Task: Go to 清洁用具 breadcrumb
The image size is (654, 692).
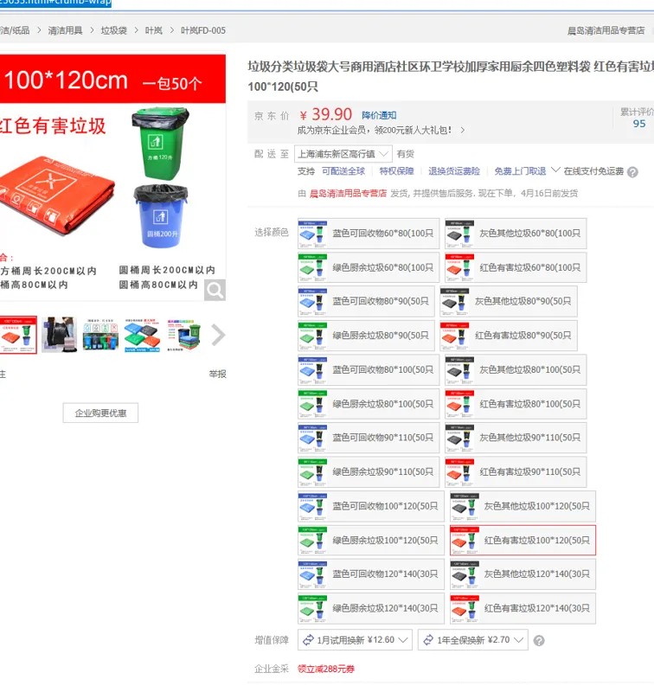Action: pos(65,30)
